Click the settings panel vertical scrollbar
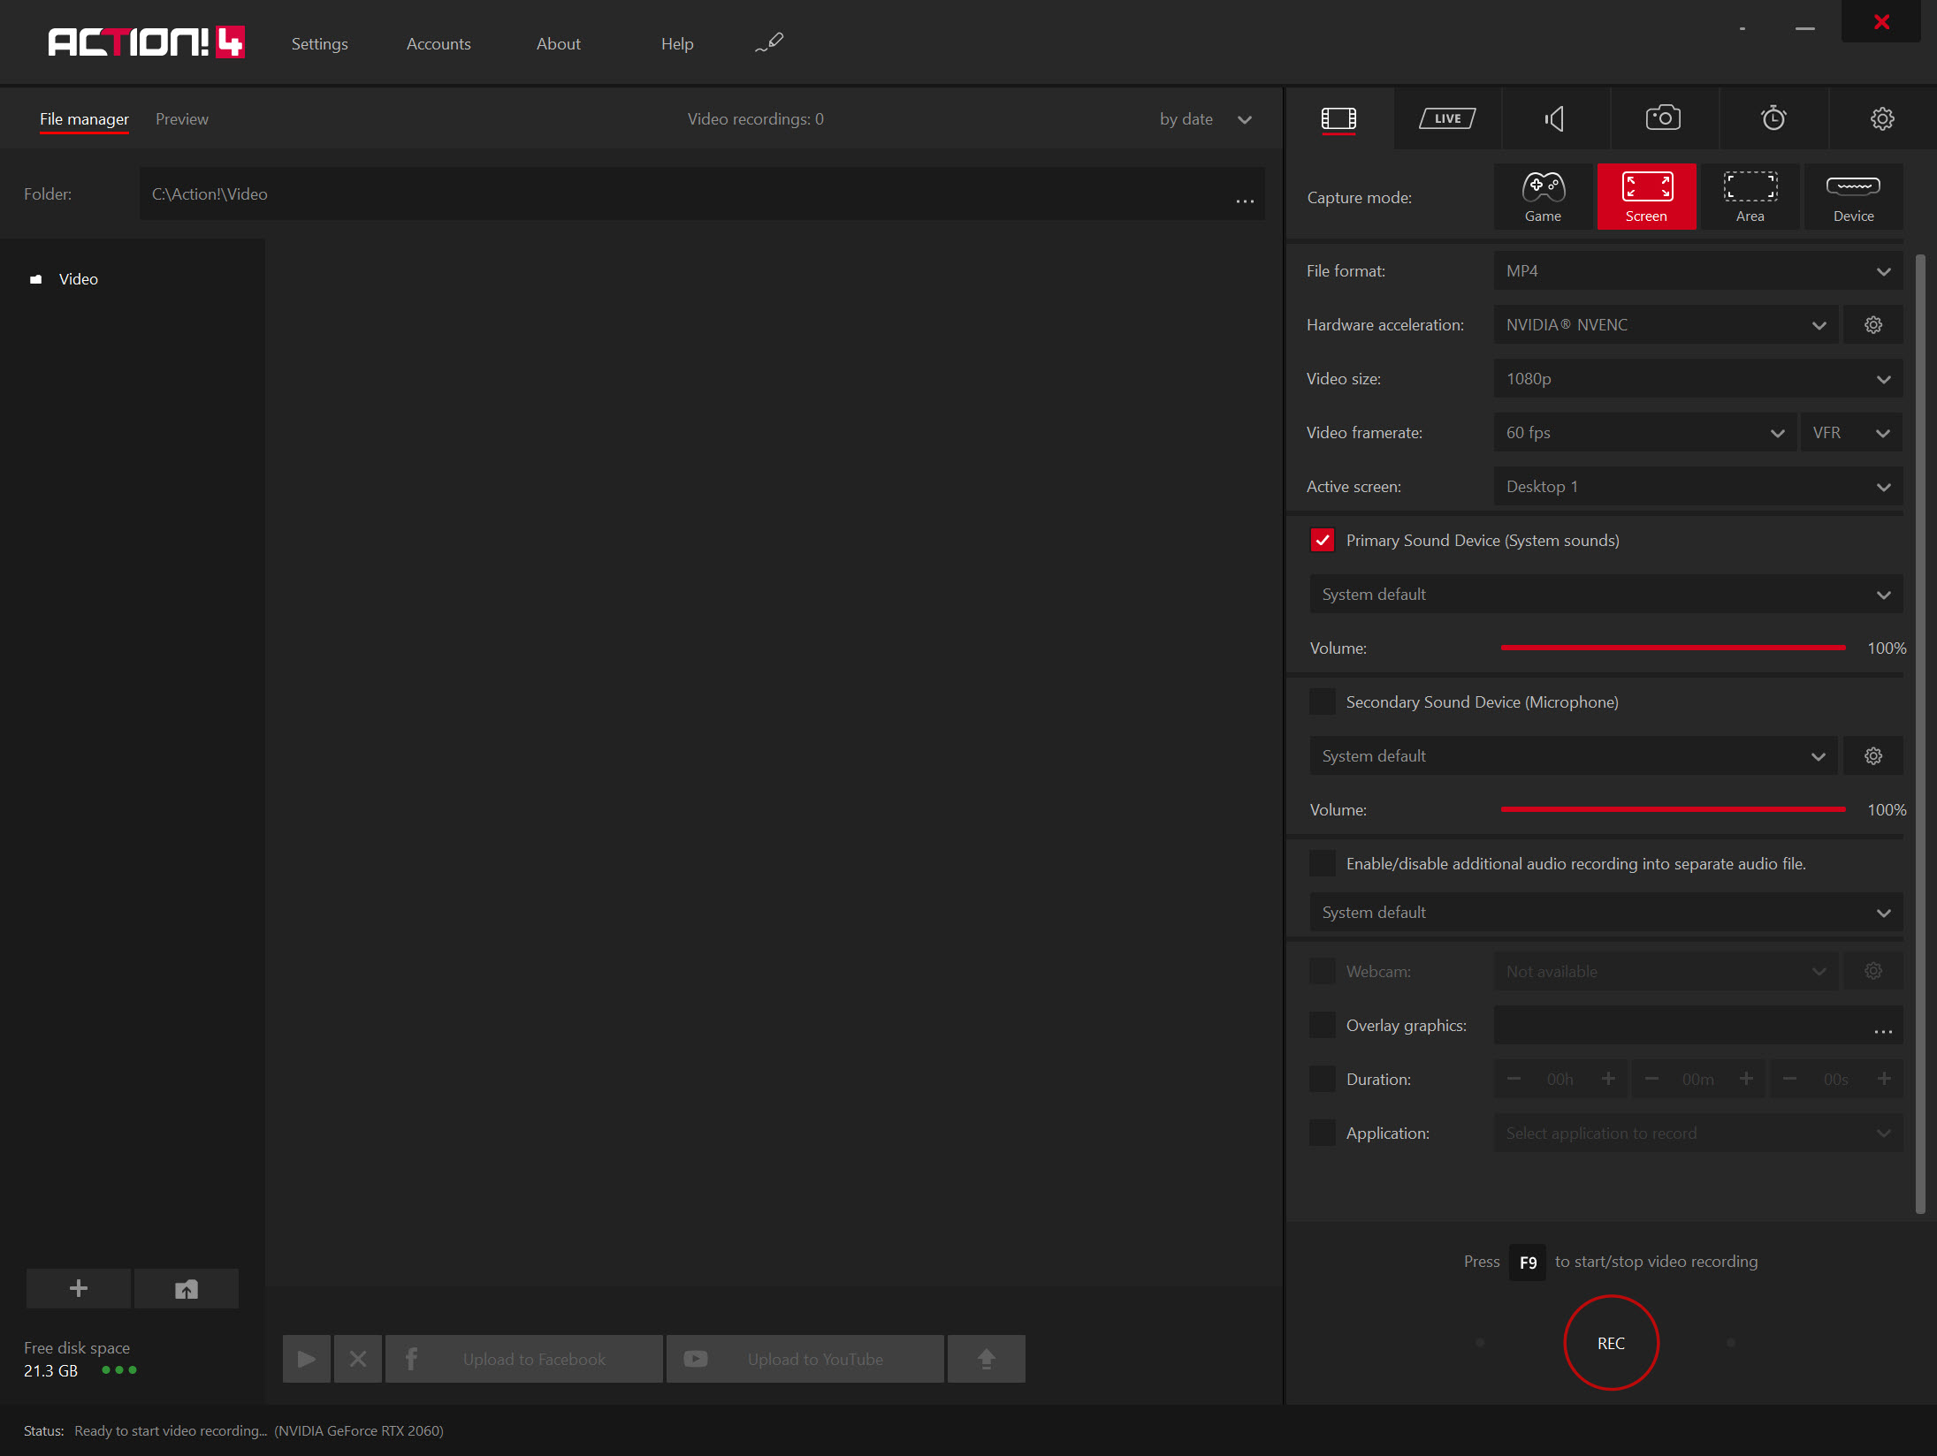This screenshot has width=1937, height=1456. [x=1919, y=733]
